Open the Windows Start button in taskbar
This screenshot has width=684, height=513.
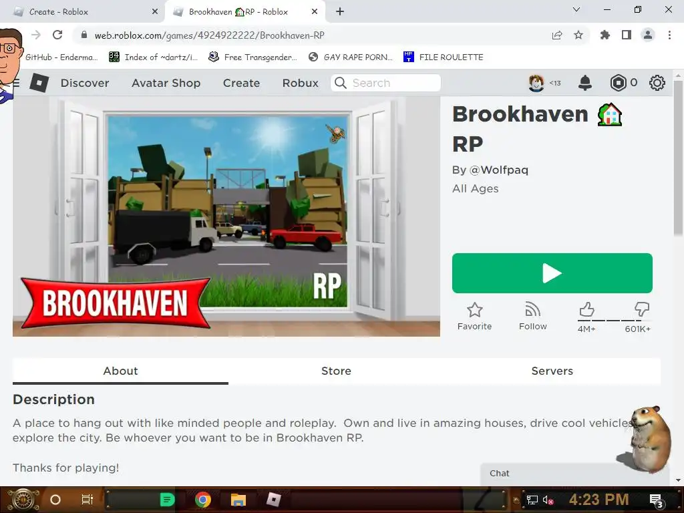tap(23, 500)
